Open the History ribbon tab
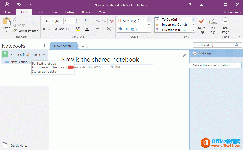Viewport: 243px width, 150px height. [69, 12]
